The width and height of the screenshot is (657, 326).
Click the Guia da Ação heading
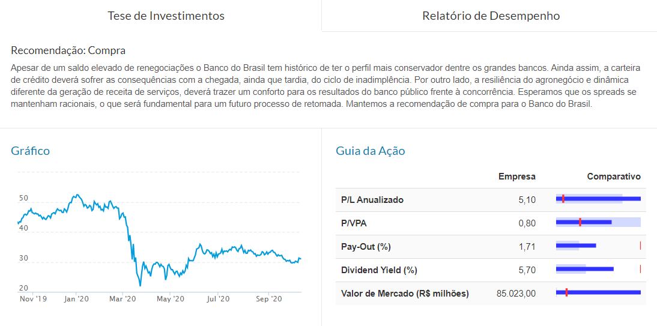(371, 151)
